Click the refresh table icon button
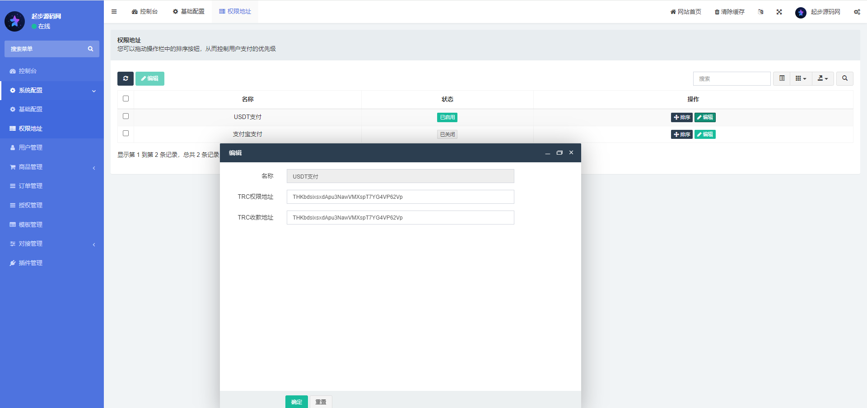The width and height of the screenshot is (867, 408). pos(125,78)
